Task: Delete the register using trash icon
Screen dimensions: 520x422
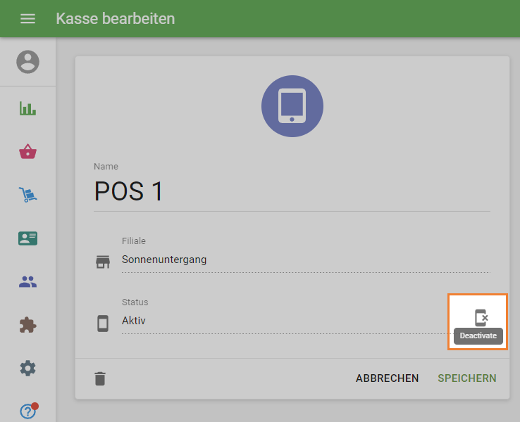Action: tap(101, 378)
